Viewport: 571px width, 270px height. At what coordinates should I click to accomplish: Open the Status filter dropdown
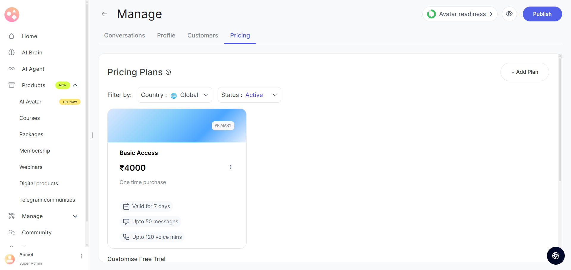coord(249,95)
